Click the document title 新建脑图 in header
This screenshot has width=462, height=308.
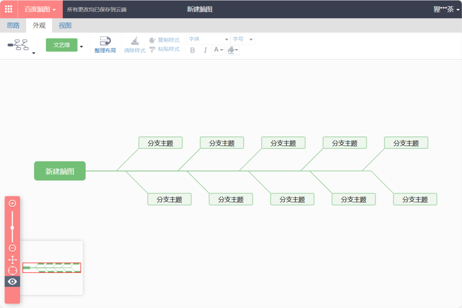coord(199,9)
